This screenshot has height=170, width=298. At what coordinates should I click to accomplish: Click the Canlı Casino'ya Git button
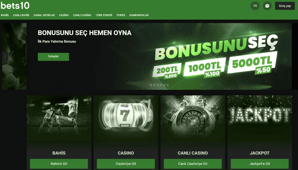[x=193, y=164]
